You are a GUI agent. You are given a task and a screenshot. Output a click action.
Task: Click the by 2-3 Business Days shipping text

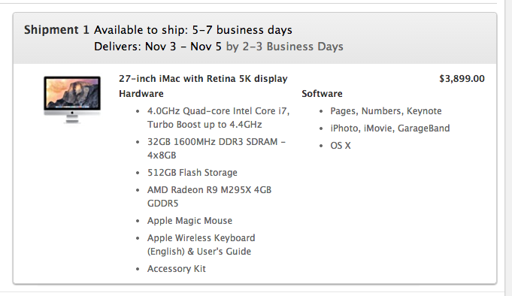(284, 47)
